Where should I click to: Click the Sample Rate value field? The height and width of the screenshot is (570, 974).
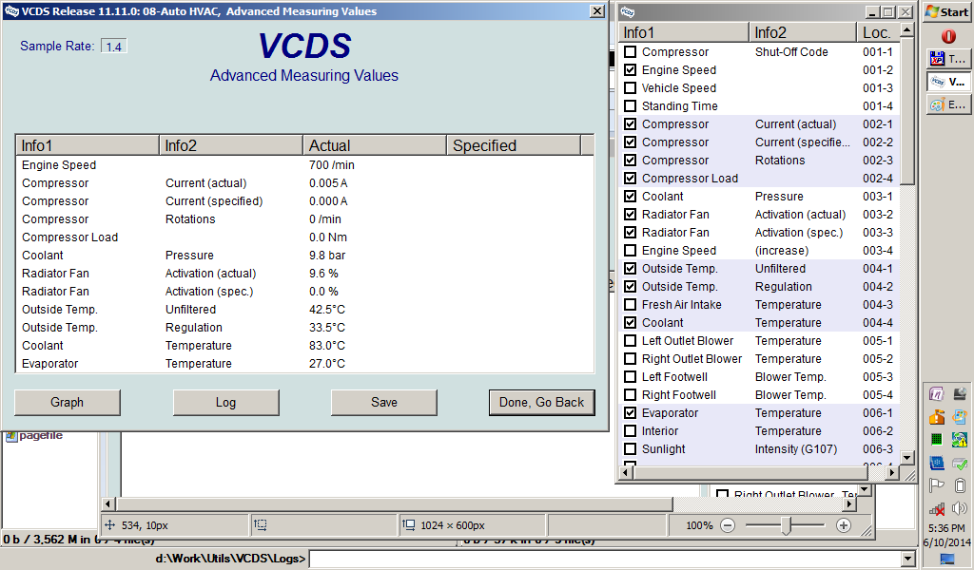114,47
